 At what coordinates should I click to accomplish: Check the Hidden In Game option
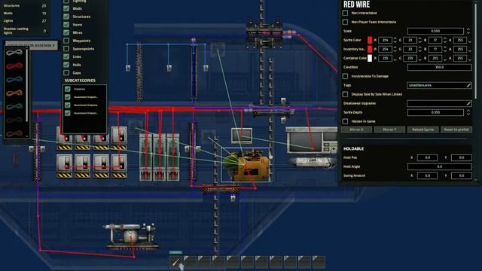click(345, 121)
